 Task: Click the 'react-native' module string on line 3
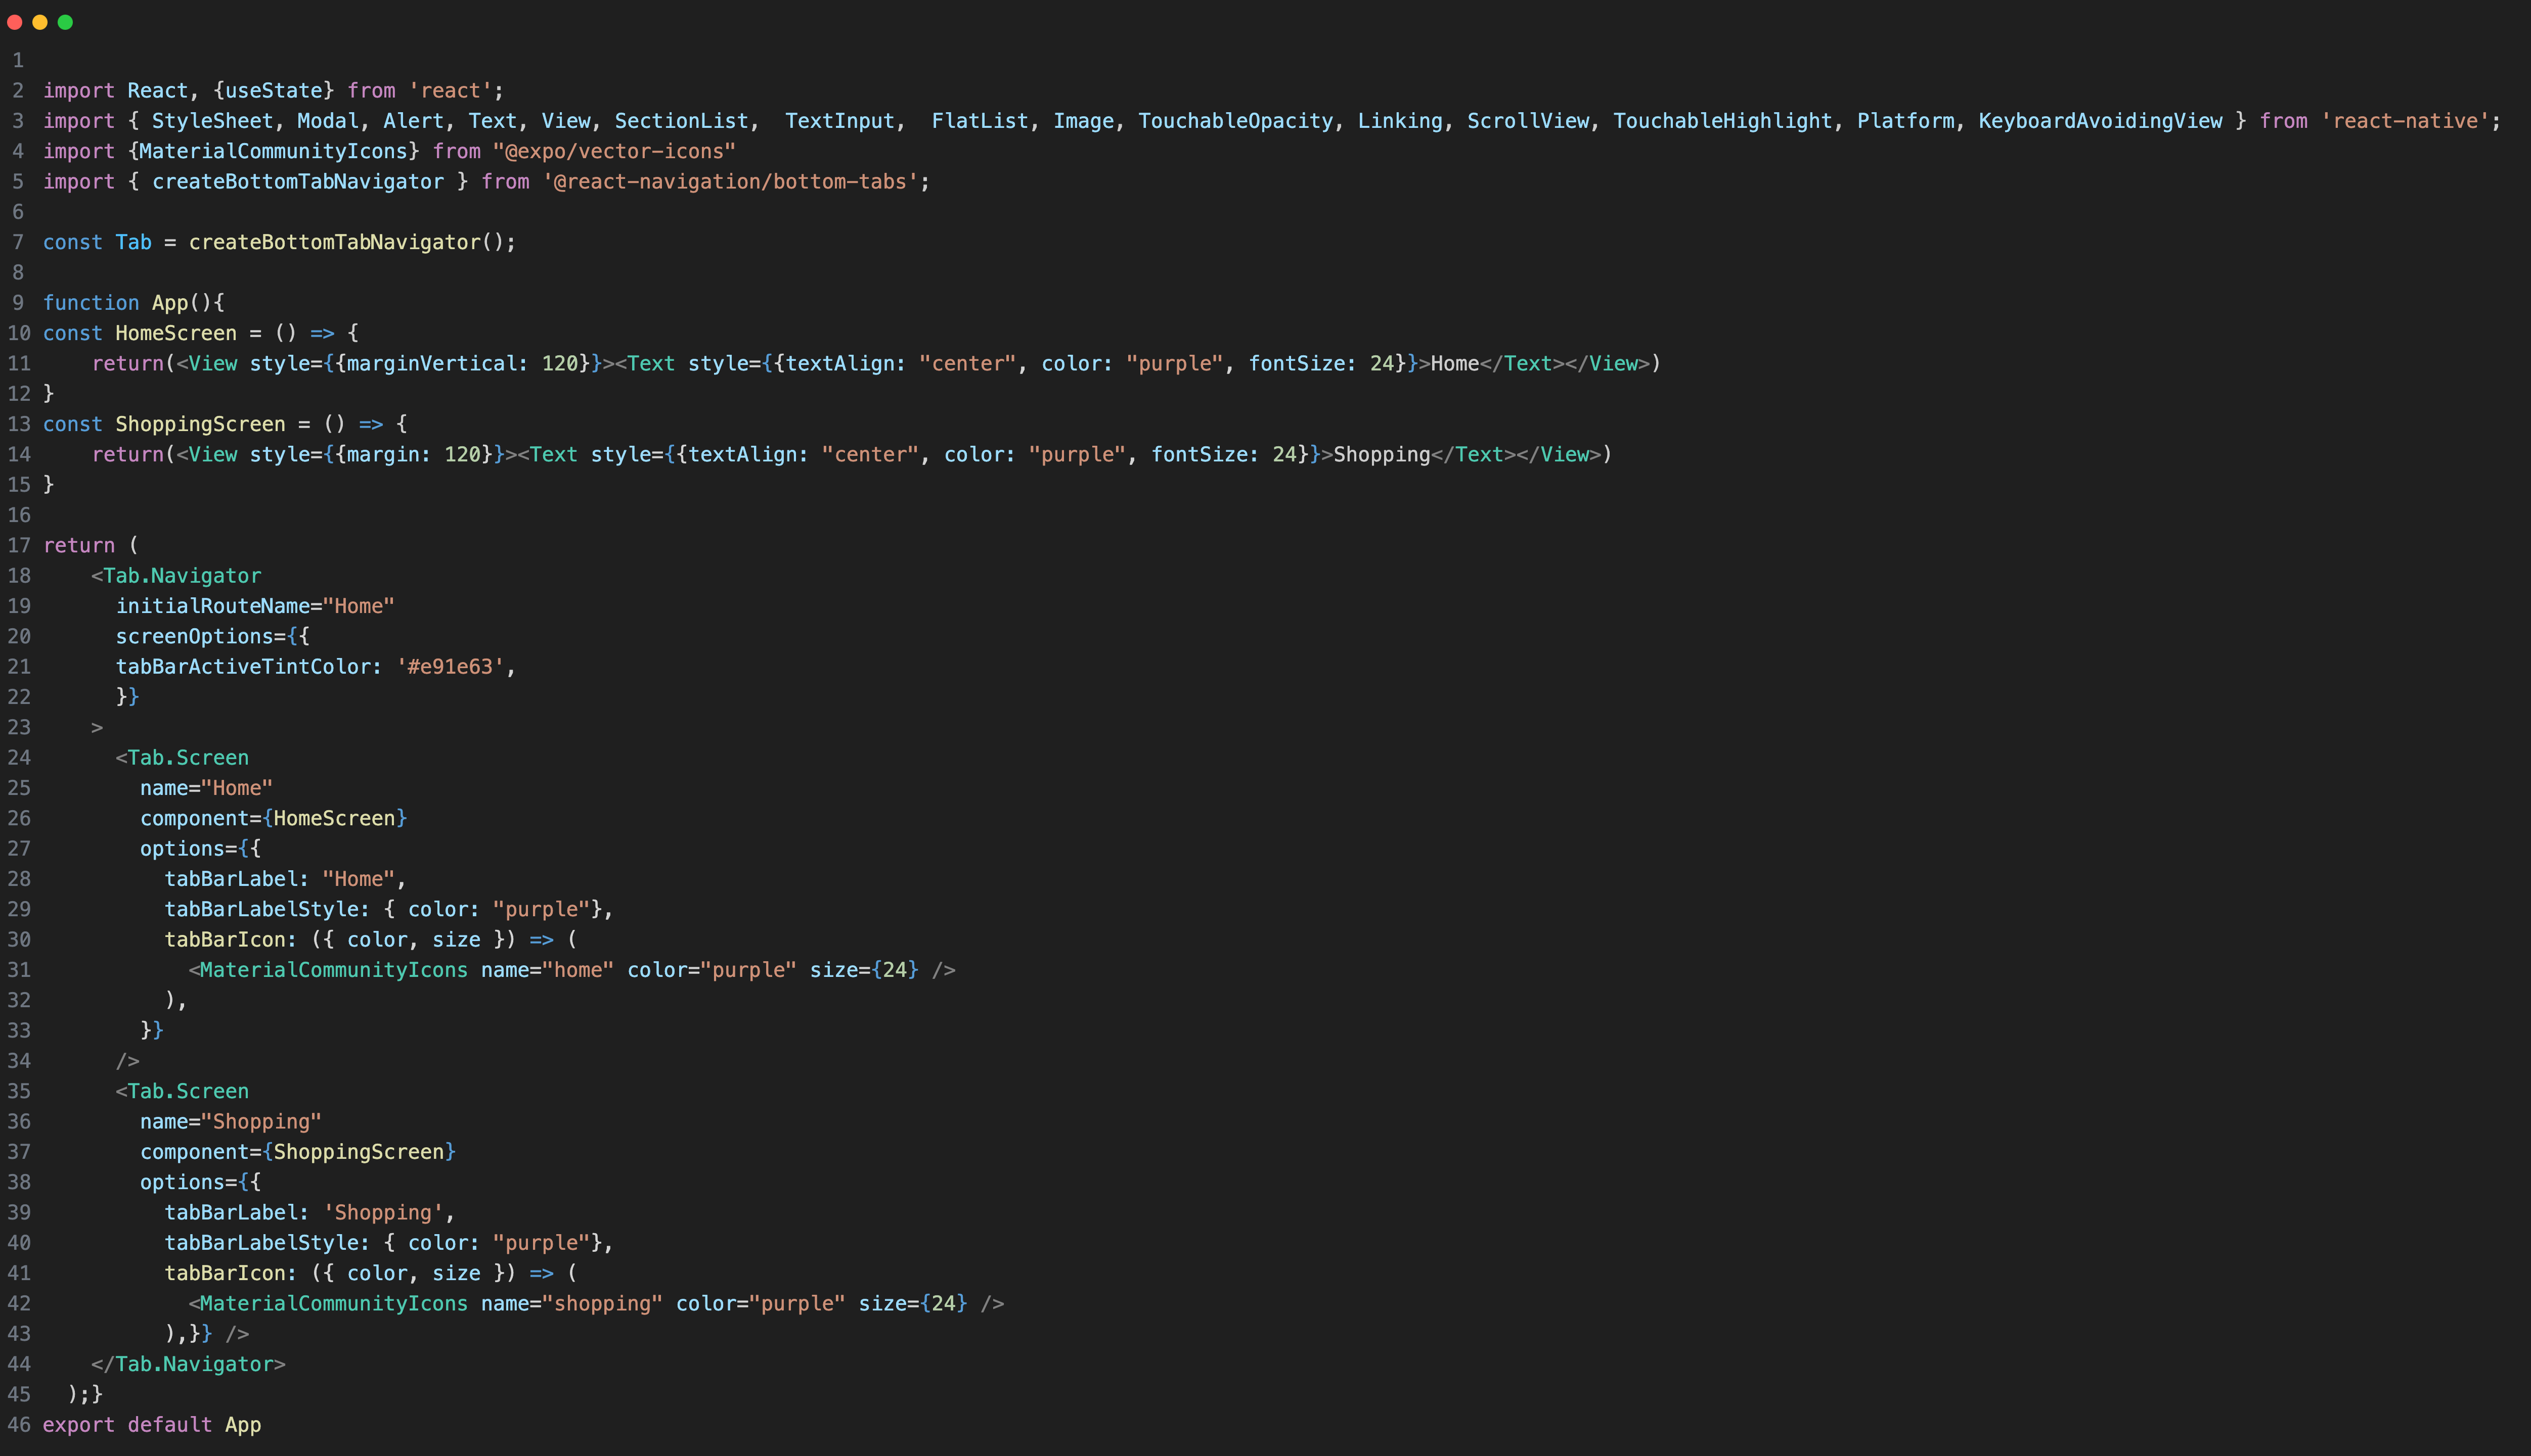pos(2401,120)
